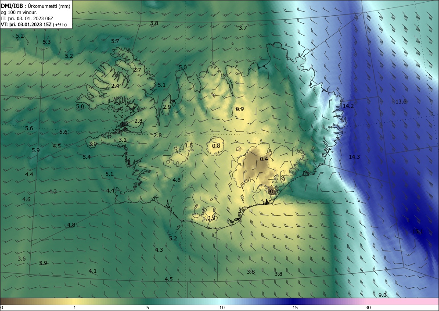Image resolution: width=439 pixels, height=311 pixels.
Task: Click the "DMI/IGB : Úrkomumætti (mm)" title text
Action: coord(36,6)
